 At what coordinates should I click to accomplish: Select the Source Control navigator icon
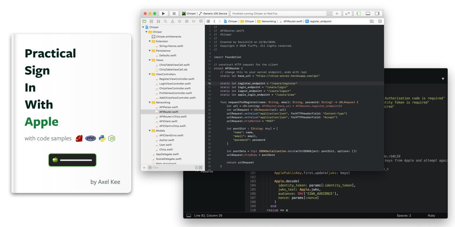(x=151, y=22)
